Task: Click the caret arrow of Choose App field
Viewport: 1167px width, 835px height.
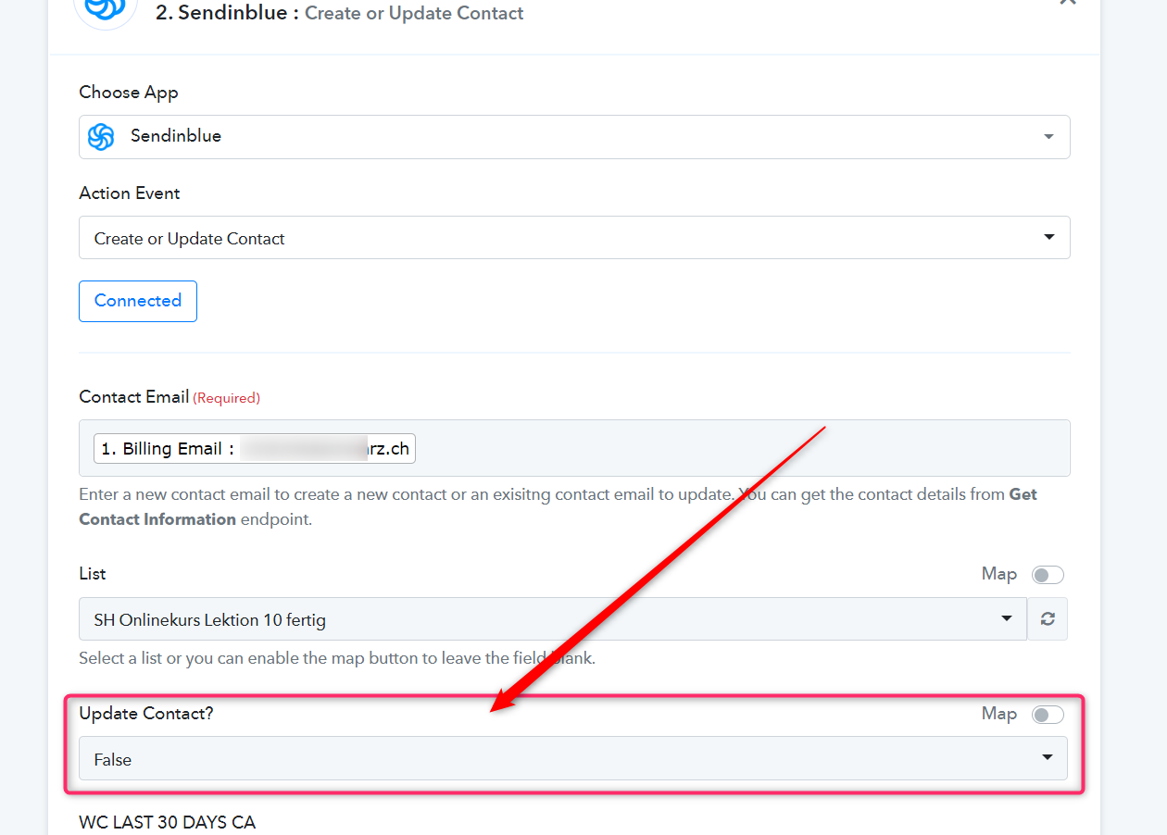Action: (1048, 137)
